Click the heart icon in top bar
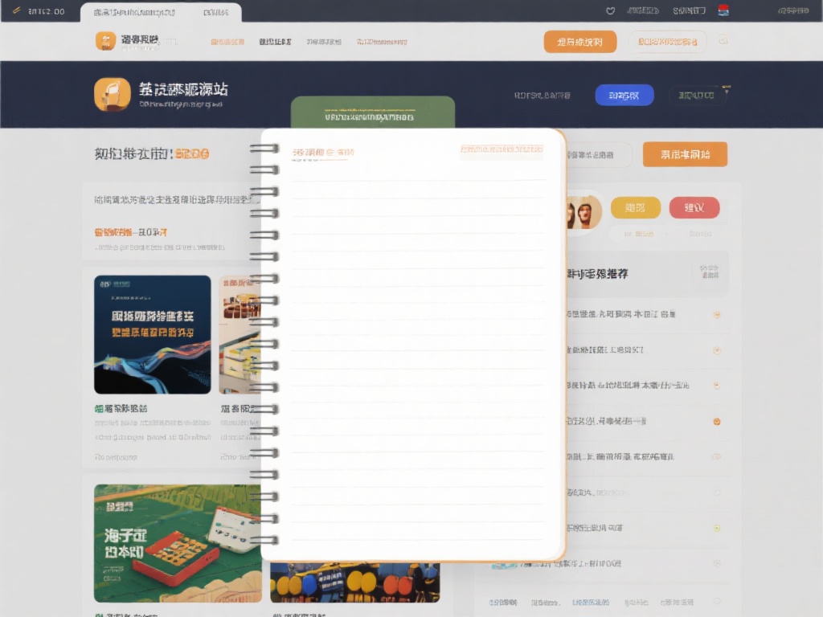The image size is (823, 617). tap(610, 11)
